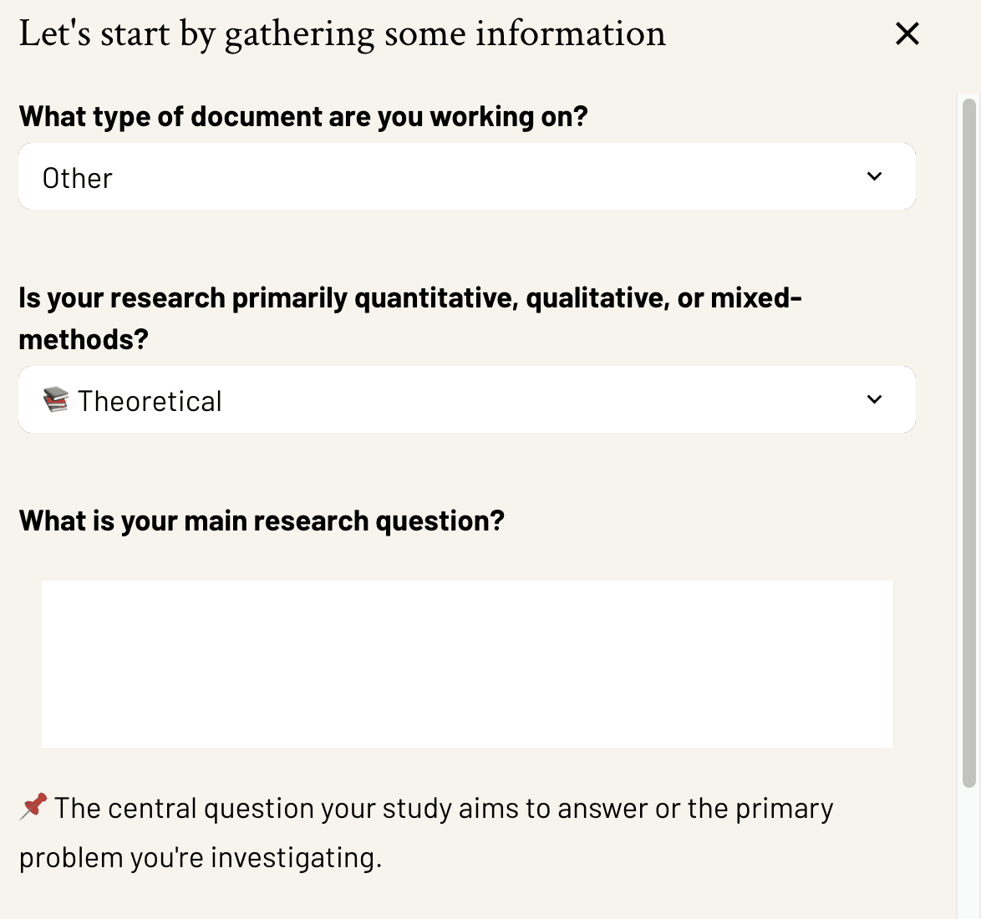Click the chevron arrow next to Theoretical
This screenshot has width=981, height=919.
[x=874, y=399]
